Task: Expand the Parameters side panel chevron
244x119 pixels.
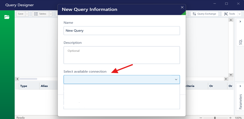Action: pos(240,86)
